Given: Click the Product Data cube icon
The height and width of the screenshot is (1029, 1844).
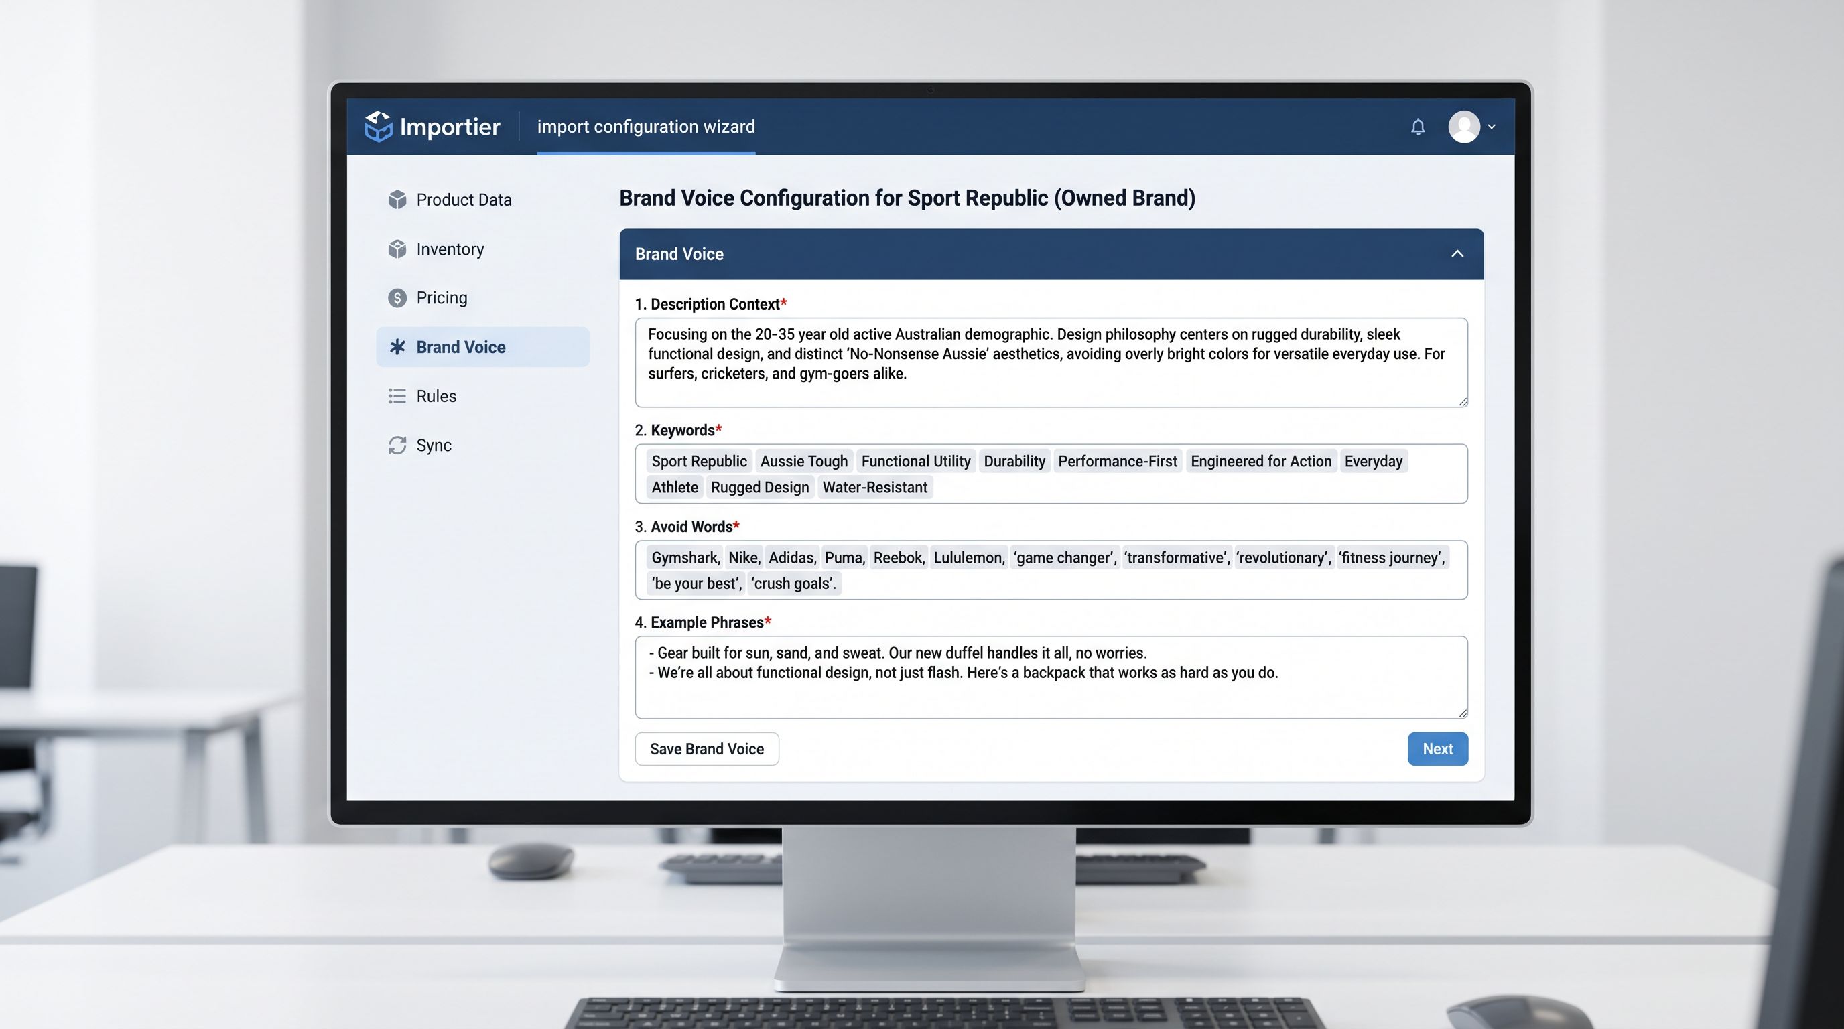Looking at the screenshot, I should [397, 200].
